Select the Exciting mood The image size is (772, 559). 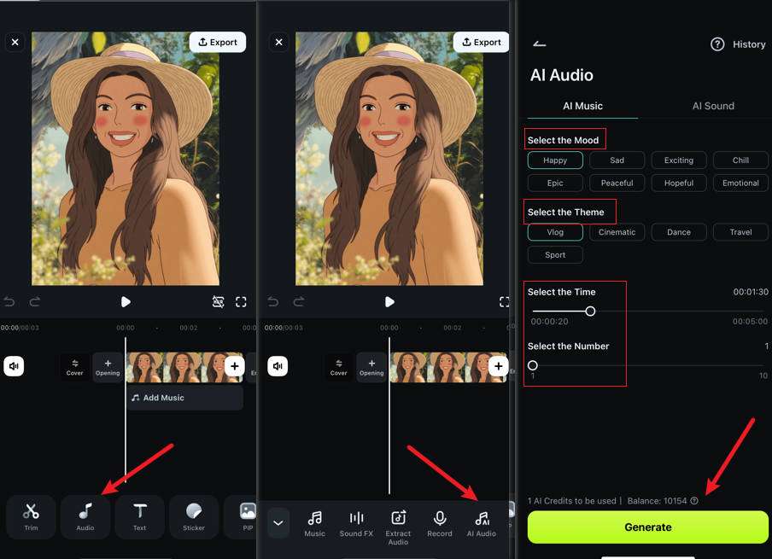pos(678,160)
